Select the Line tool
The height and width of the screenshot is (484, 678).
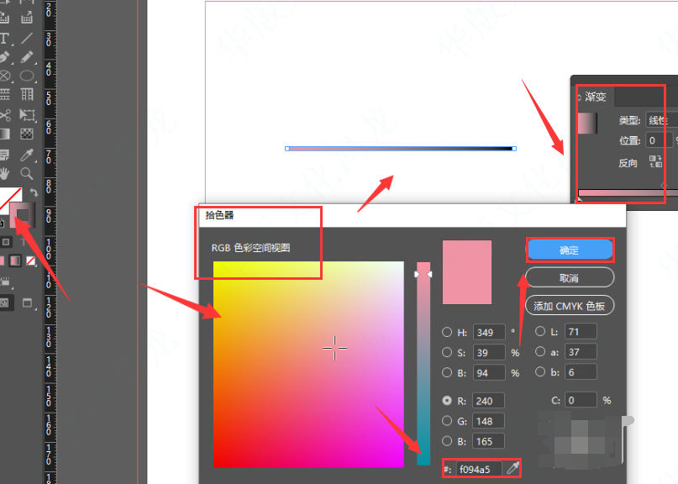click(27, 38)
